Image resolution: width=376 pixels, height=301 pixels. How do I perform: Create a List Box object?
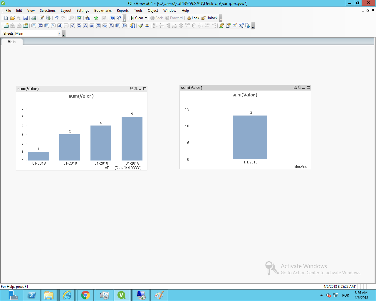click(34, 26)
